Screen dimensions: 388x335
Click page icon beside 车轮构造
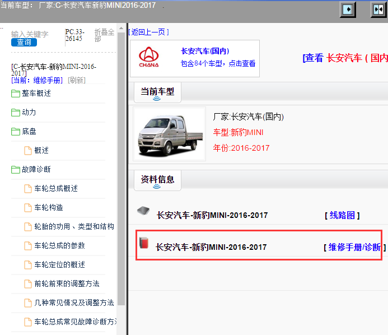coord(28,208)
